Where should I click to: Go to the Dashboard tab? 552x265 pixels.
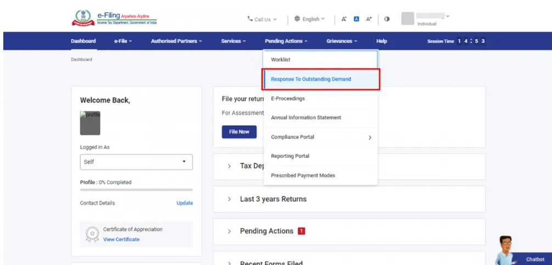point(83,41)
